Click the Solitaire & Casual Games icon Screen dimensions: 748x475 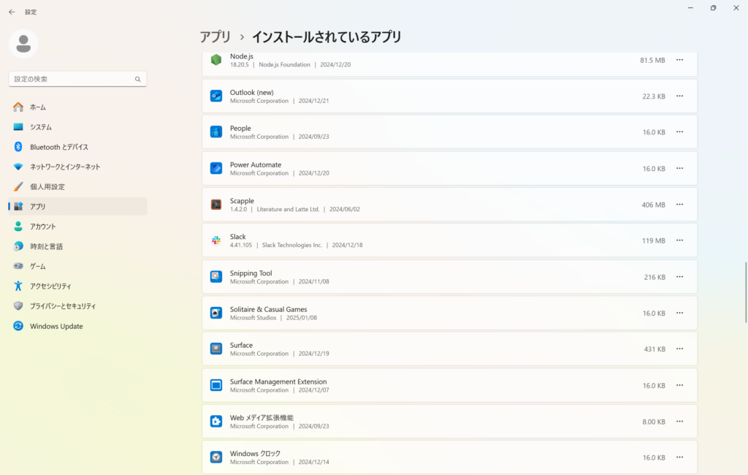[216, 313]
